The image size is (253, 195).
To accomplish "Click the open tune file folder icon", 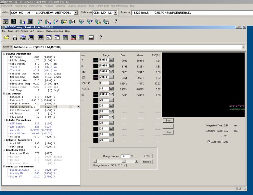I will 6,37.
